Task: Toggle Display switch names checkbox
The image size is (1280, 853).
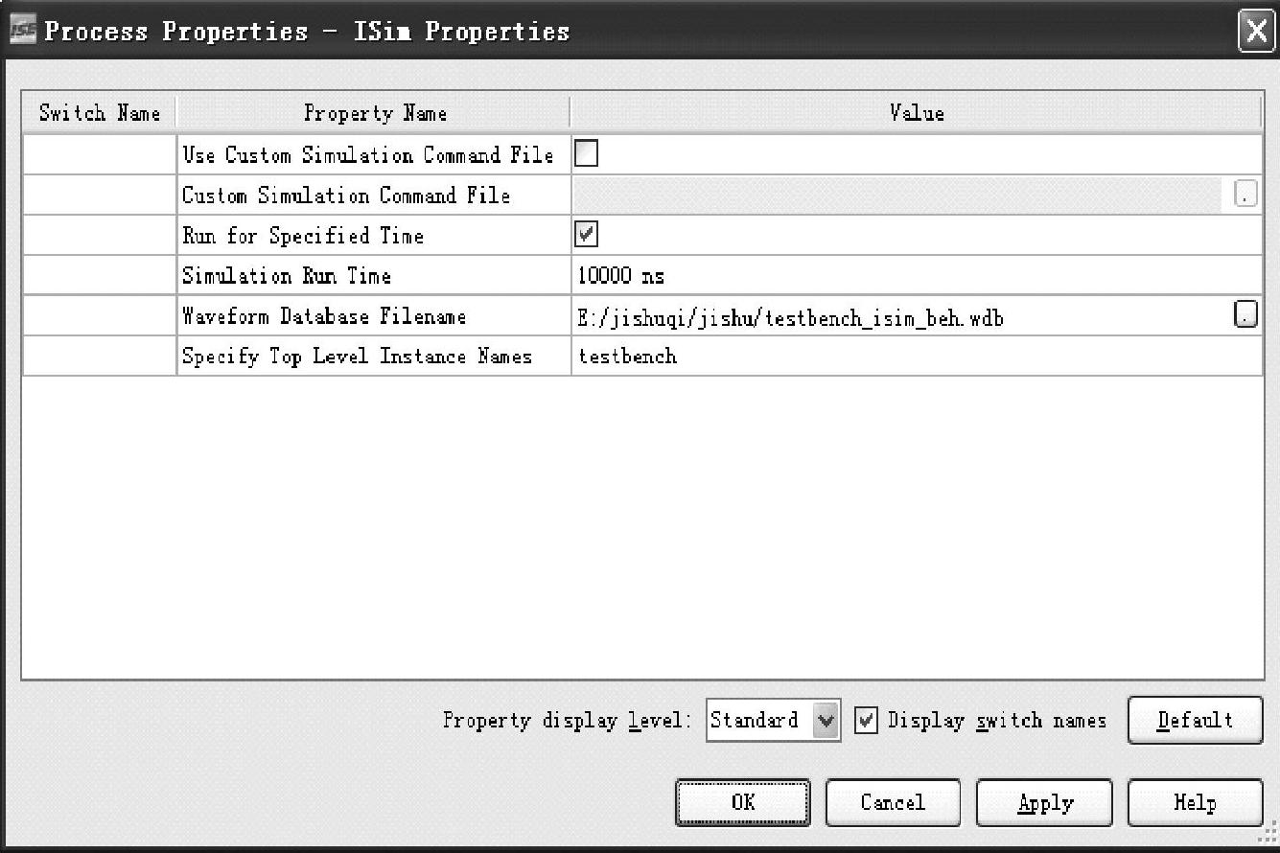Action: click(x=866, y=720)
